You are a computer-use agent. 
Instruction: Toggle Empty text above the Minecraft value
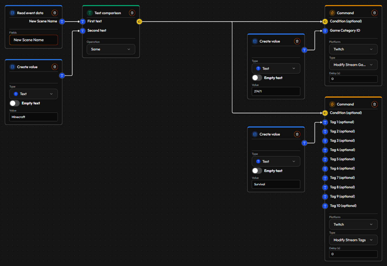15,103
